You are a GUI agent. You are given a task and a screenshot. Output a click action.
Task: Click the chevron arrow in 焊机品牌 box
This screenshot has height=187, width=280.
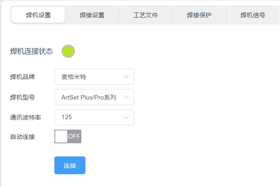(126, 77)
